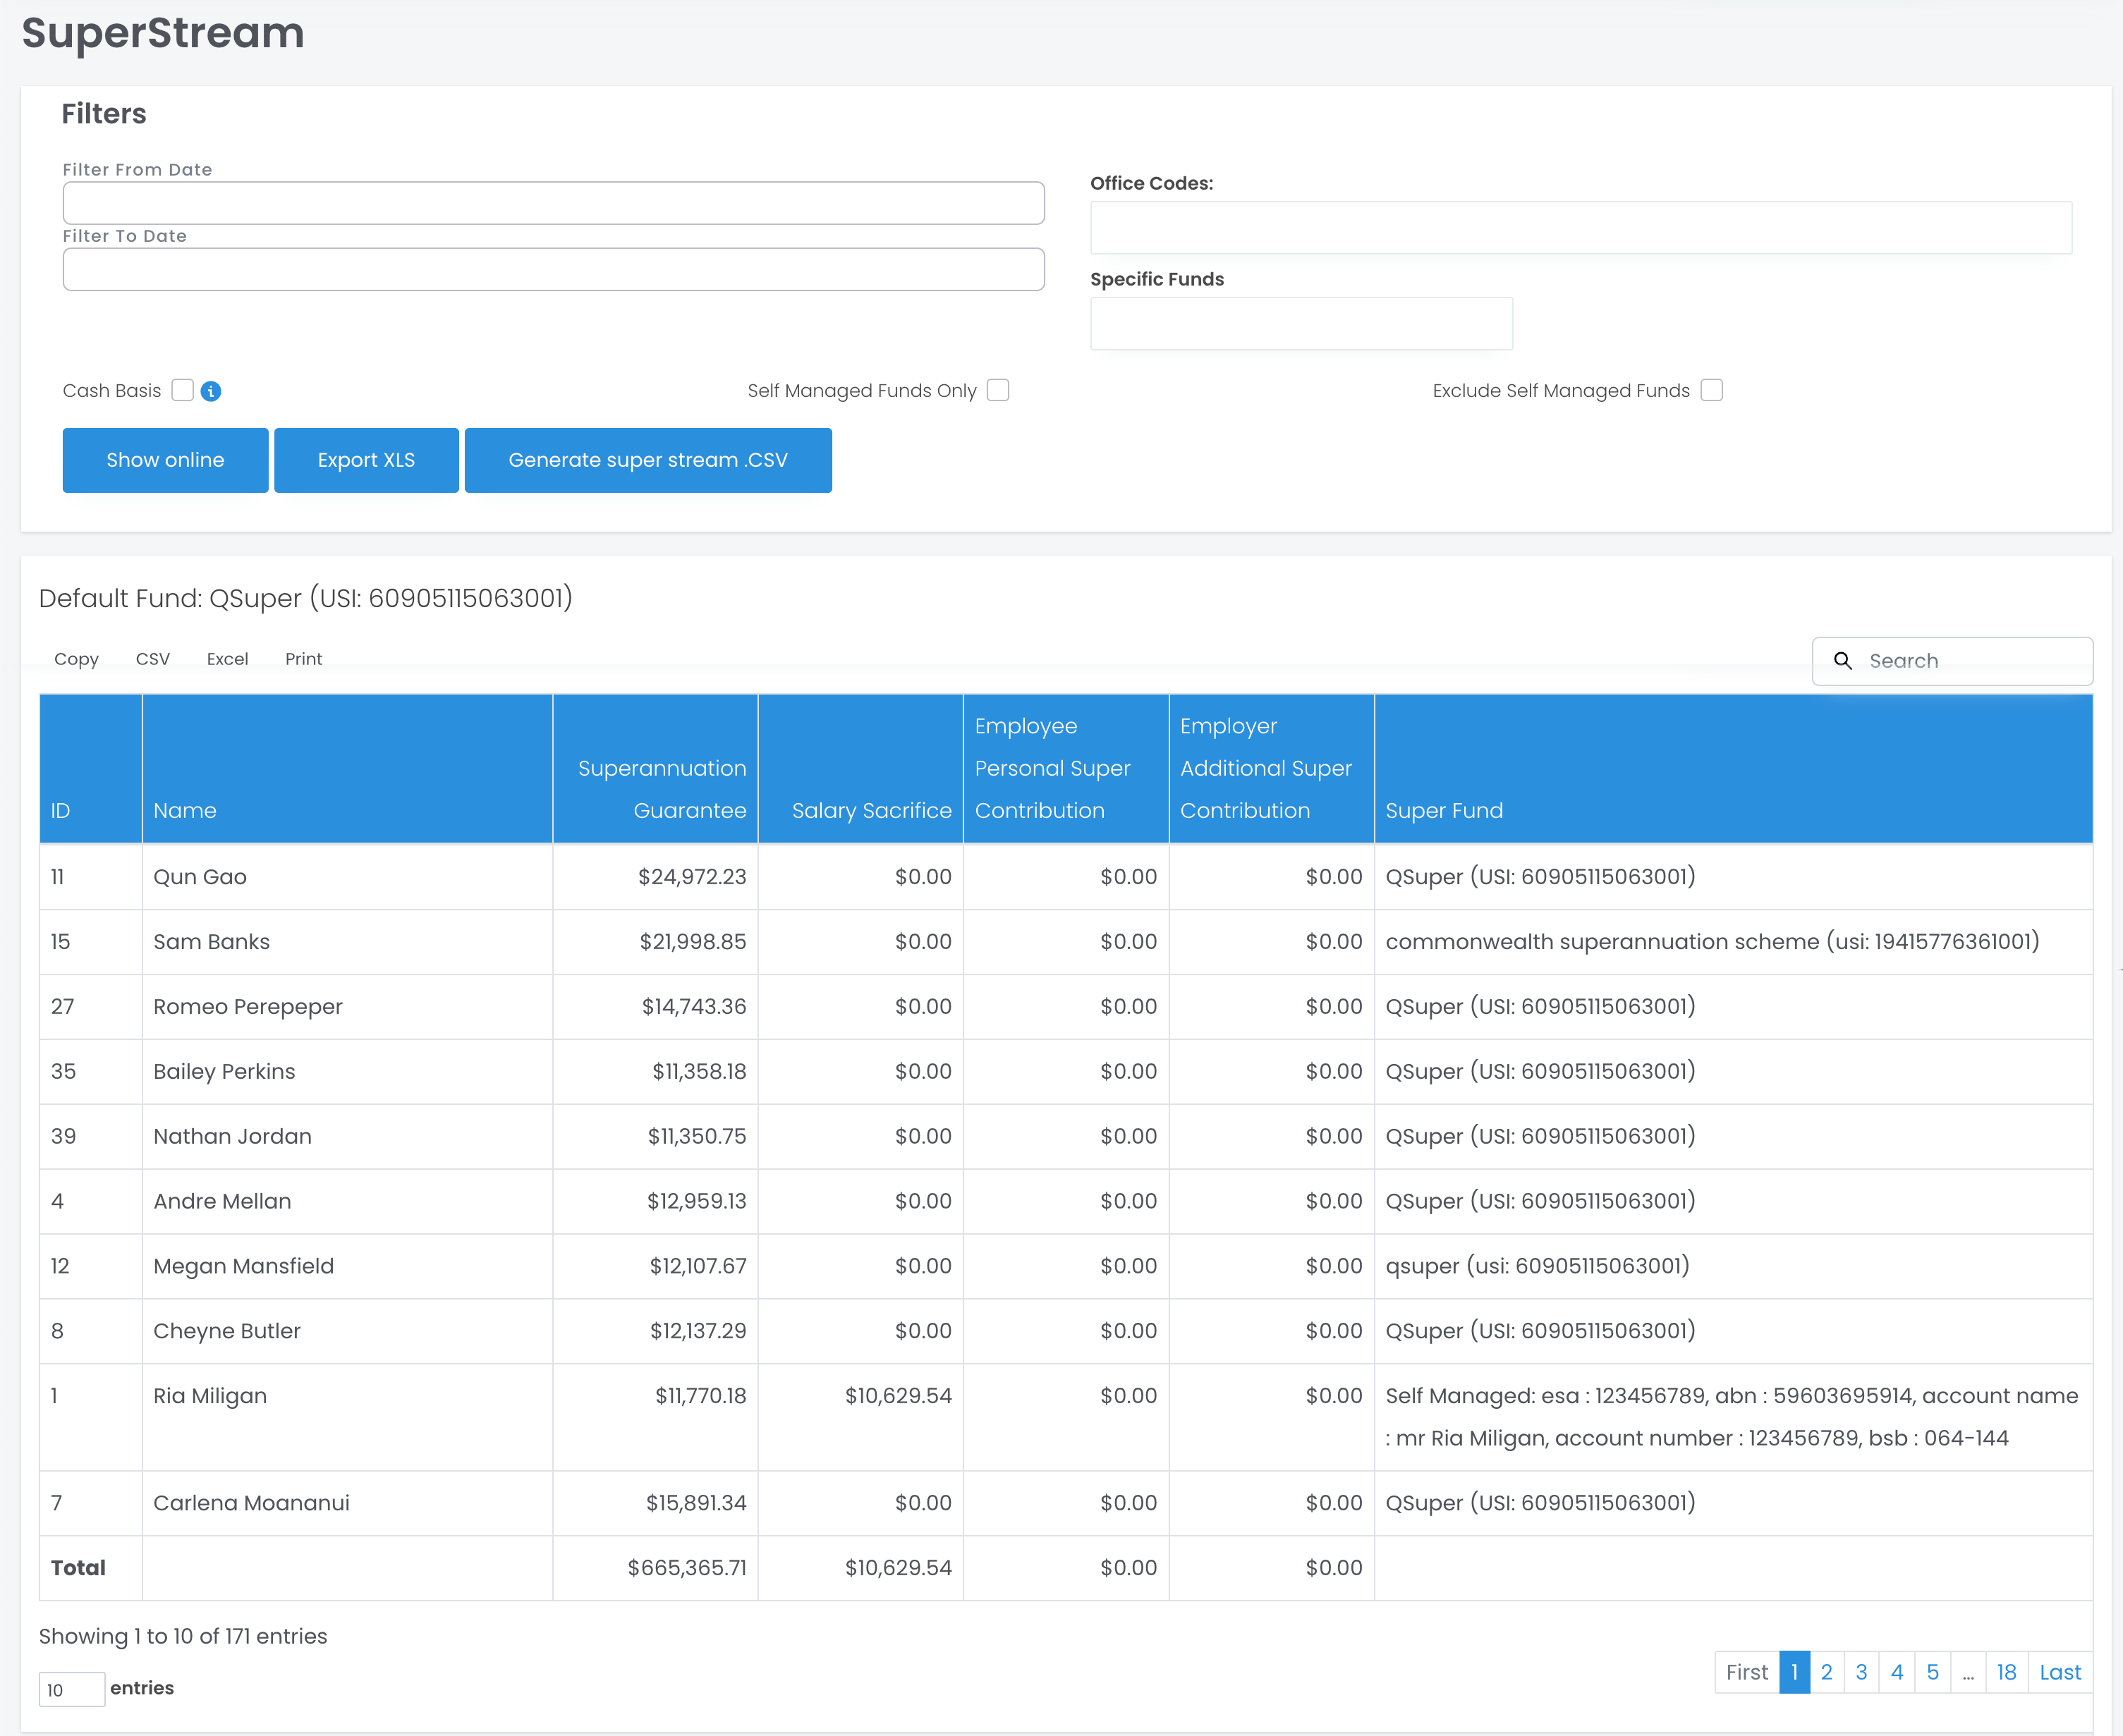Viewport: 2123px width, 1736px height.
Task: Click Generate super stream .CSV button
Action: pos(647,460)
